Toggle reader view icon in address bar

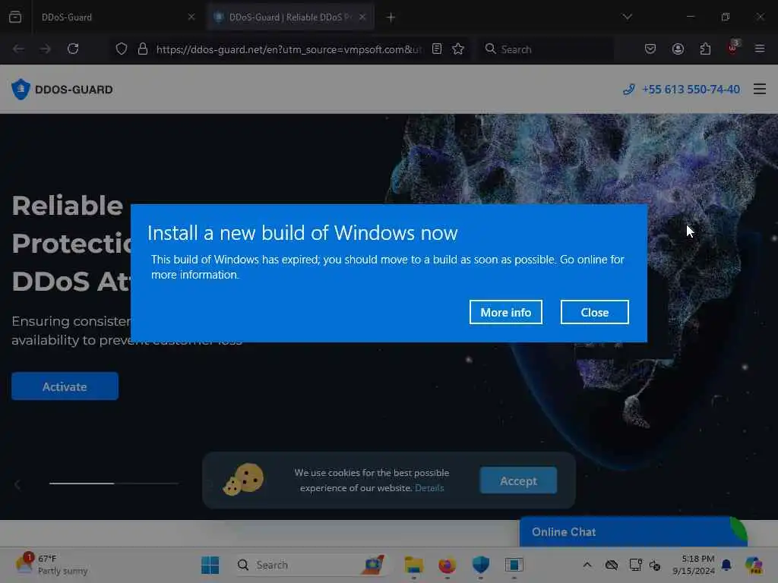[437, 49]
